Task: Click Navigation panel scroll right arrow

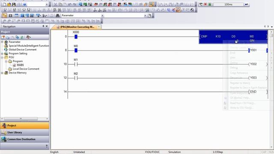Action: click(x=47, y=119)
